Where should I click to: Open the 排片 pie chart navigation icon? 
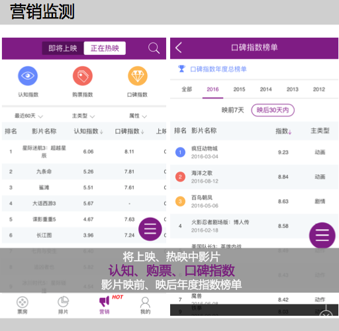coord(63,305)
